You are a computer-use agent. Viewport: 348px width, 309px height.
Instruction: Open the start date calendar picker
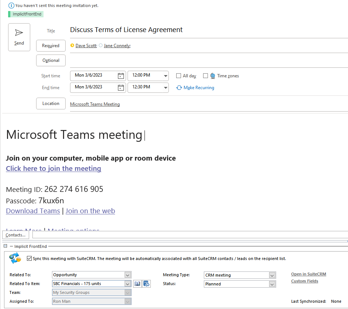pyautogui.click(x=121, y=76)
